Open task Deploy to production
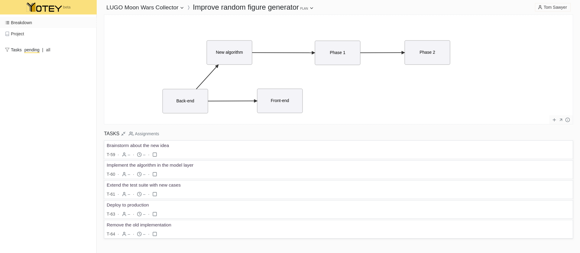The width and height of the screenshot is (580, 253). coord(128,205)
